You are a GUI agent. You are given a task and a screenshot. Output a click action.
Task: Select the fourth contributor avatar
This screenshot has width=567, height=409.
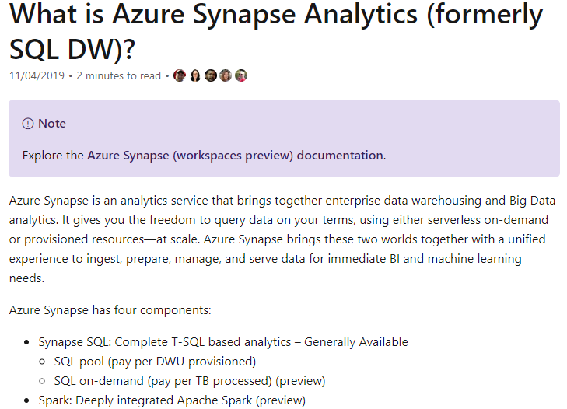(226, 75)
